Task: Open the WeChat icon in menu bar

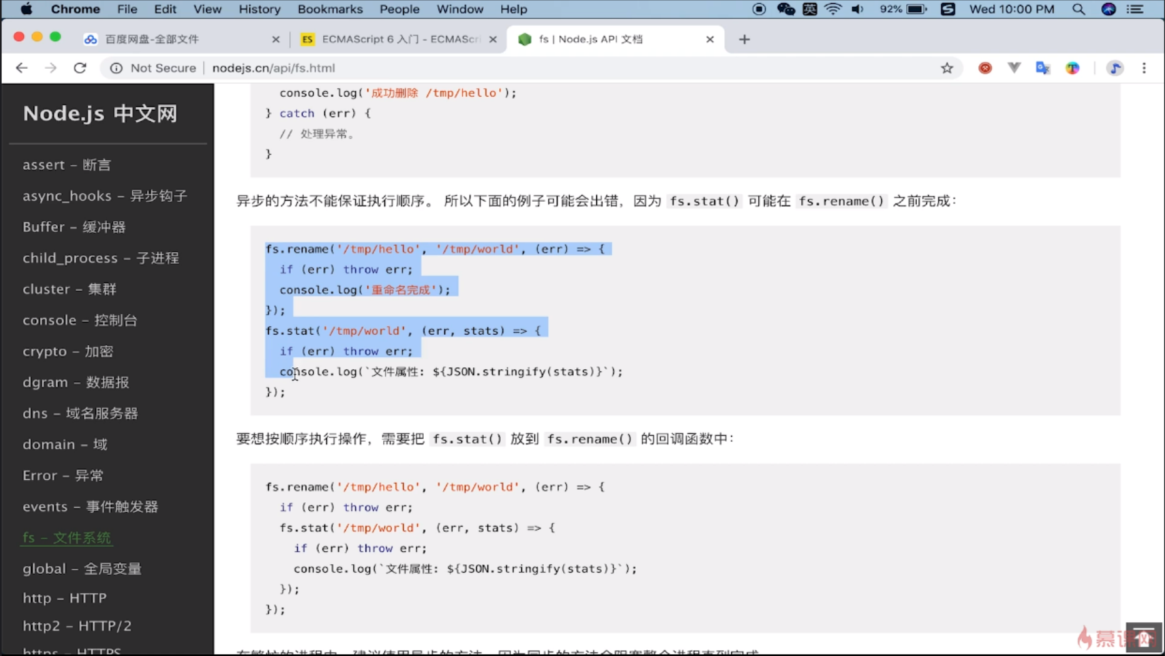Action: tap(786, 9)
